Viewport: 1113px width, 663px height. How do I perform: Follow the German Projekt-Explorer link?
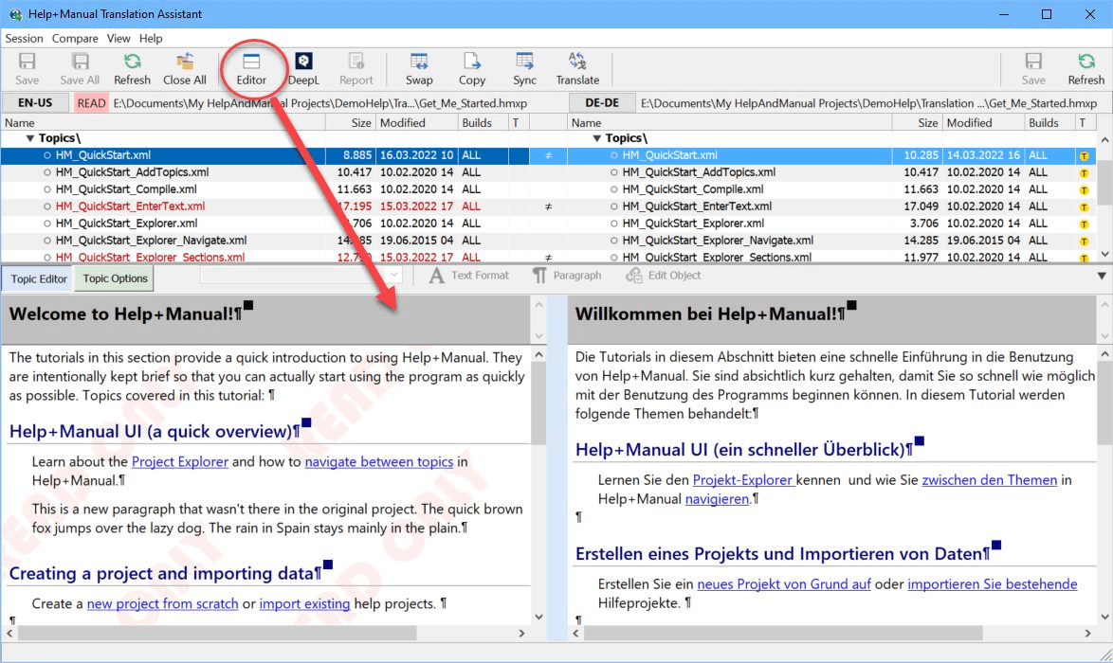pos(742,480)
